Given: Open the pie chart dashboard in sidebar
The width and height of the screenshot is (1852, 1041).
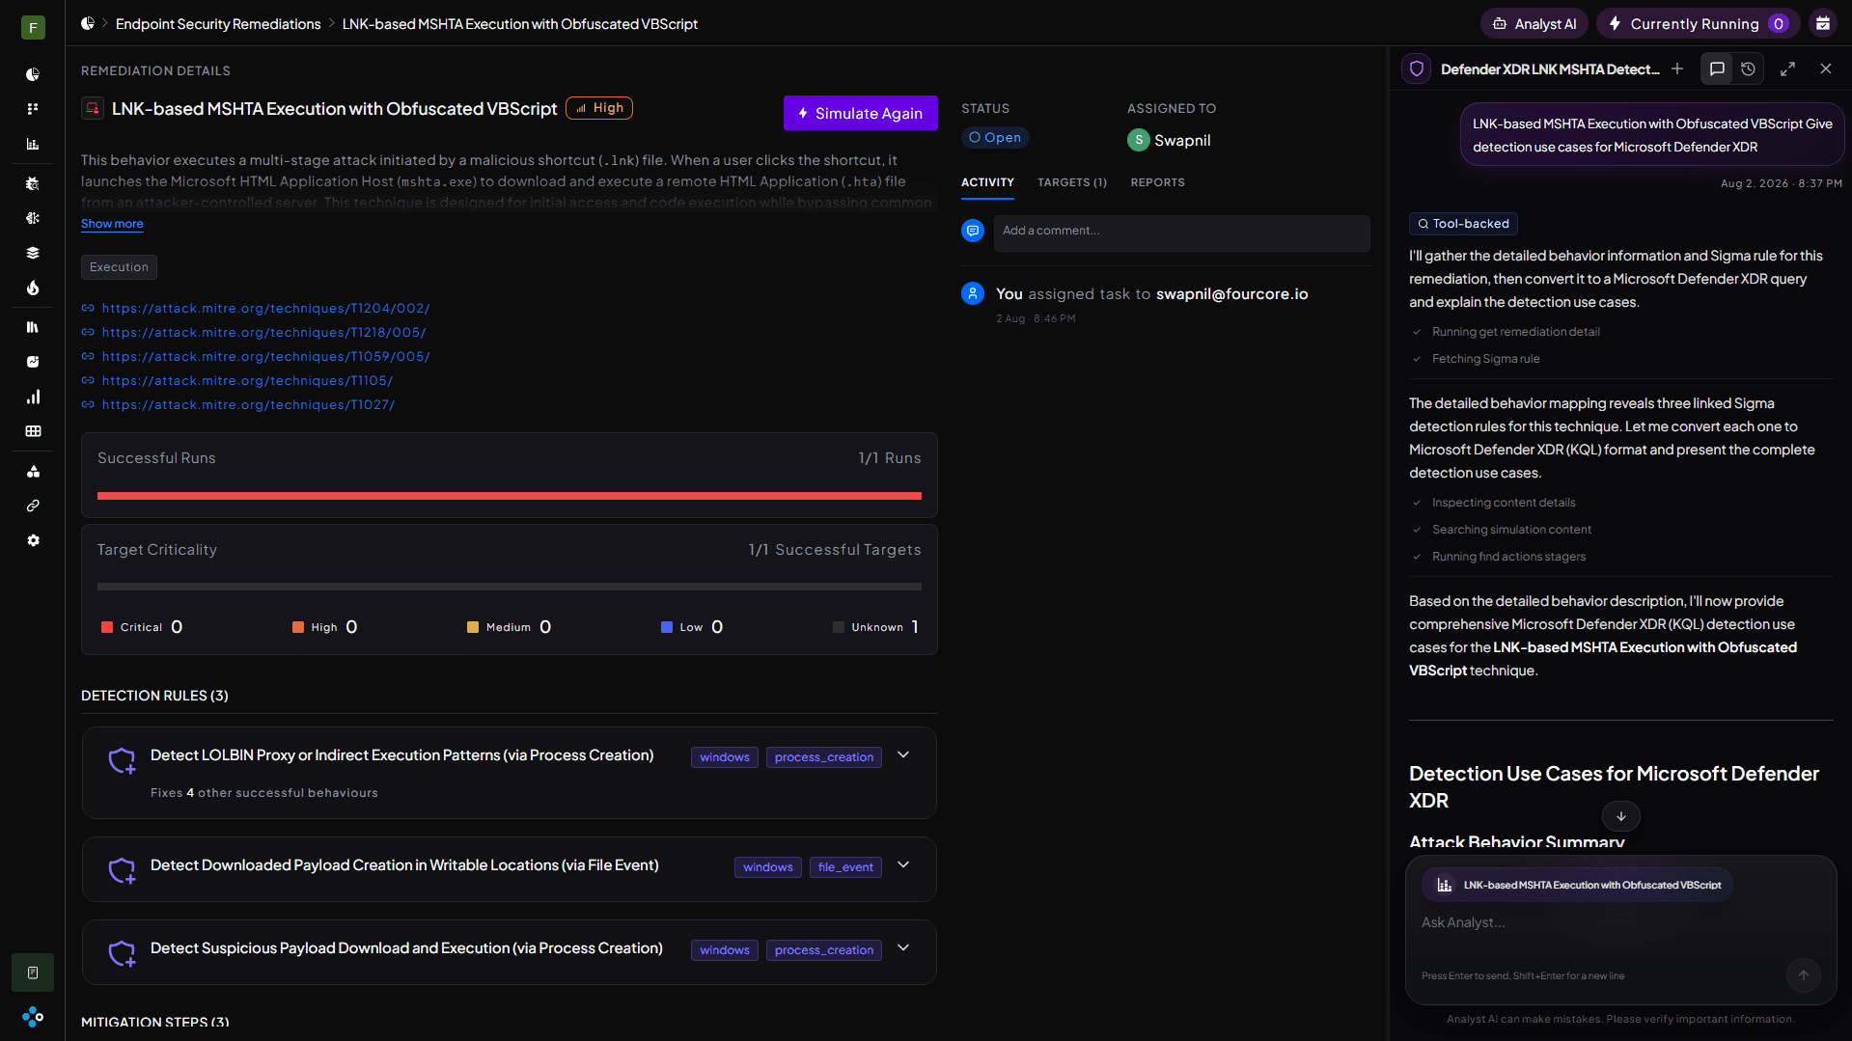Looking at the screenshot, I should 33,74.
